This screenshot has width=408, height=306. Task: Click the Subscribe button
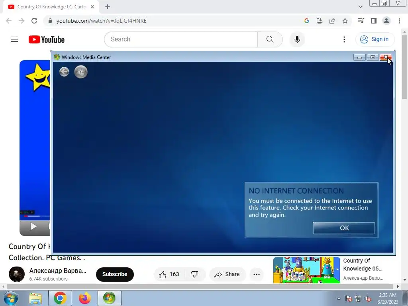click(x=115, y=274)
